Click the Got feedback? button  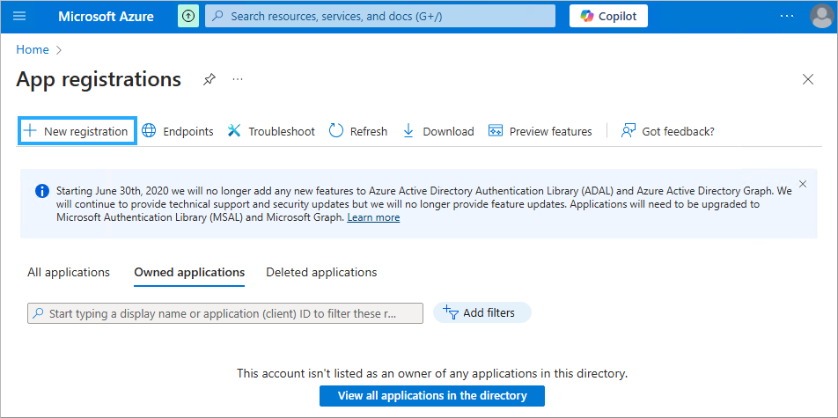pos(668,131)
